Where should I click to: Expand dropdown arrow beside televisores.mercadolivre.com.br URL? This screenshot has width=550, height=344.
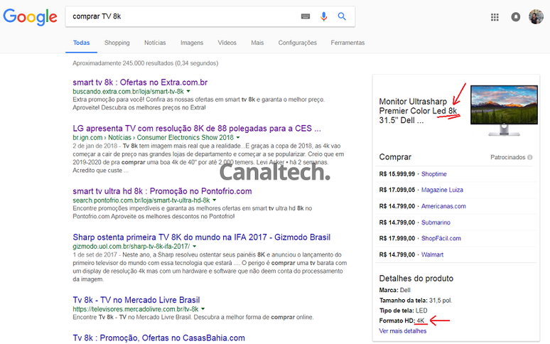click(x=203, y=309)
